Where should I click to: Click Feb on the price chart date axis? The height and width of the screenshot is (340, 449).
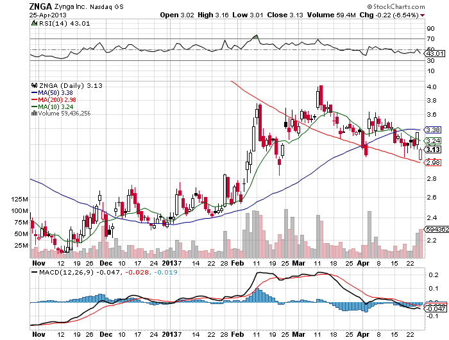(237, 263)
